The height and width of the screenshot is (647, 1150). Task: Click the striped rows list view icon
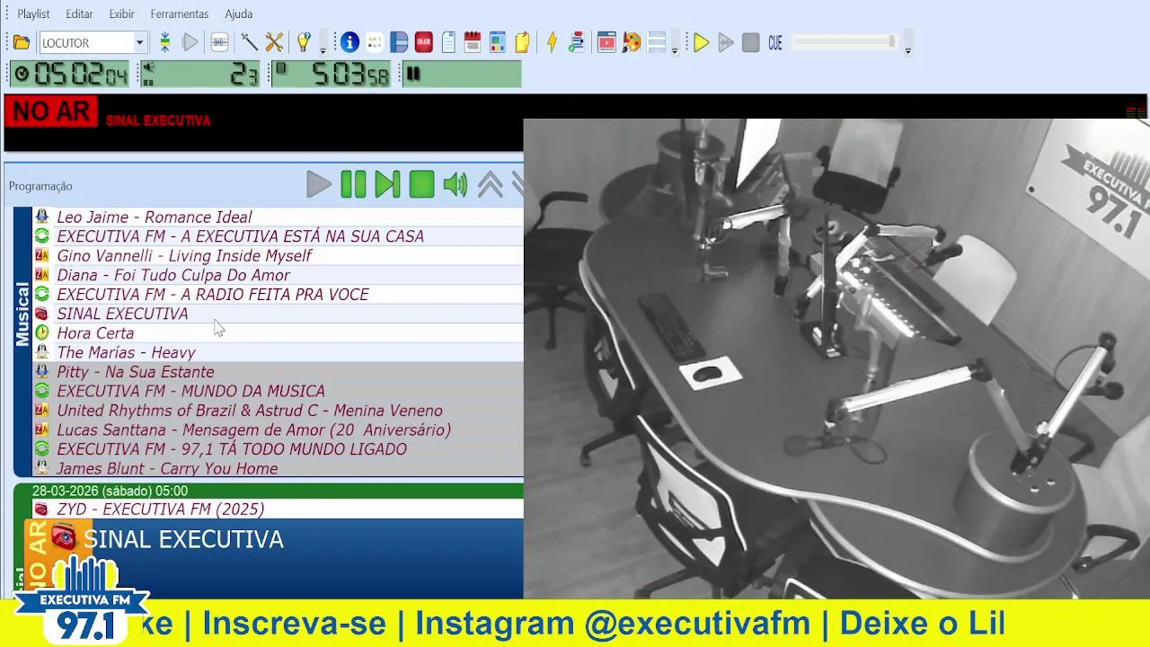coord(657,42)
